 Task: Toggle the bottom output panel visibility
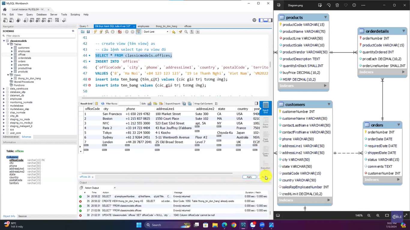[265, 20]
